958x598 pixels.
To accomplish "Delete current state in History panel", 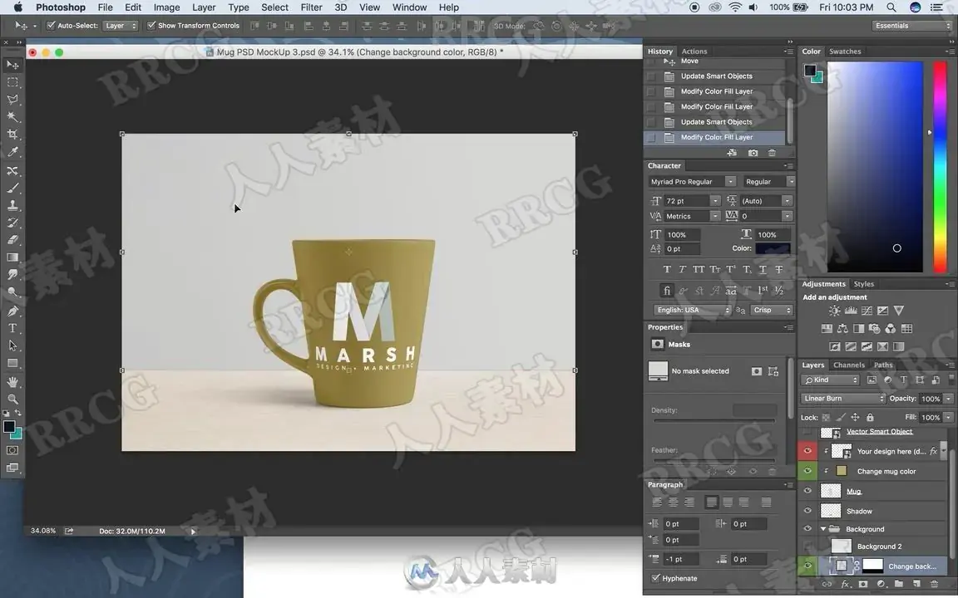I will pos(772,153).
